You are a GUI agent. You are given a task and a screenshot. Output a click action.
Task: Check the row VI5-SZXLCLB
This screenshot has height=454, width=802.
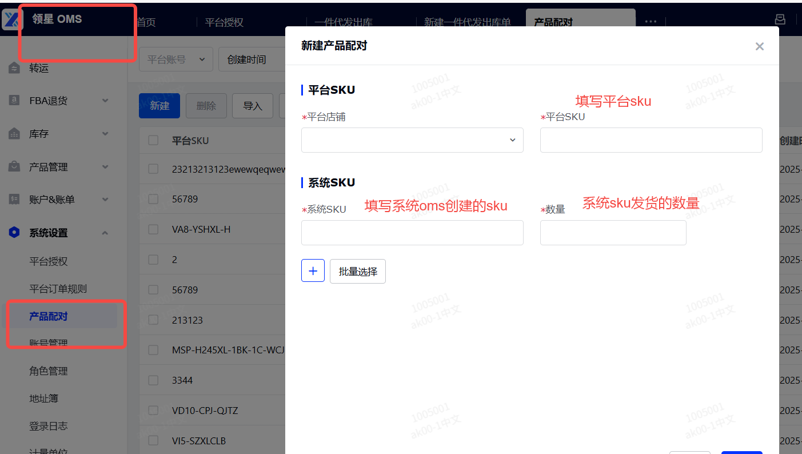click(x=153, y=441)
